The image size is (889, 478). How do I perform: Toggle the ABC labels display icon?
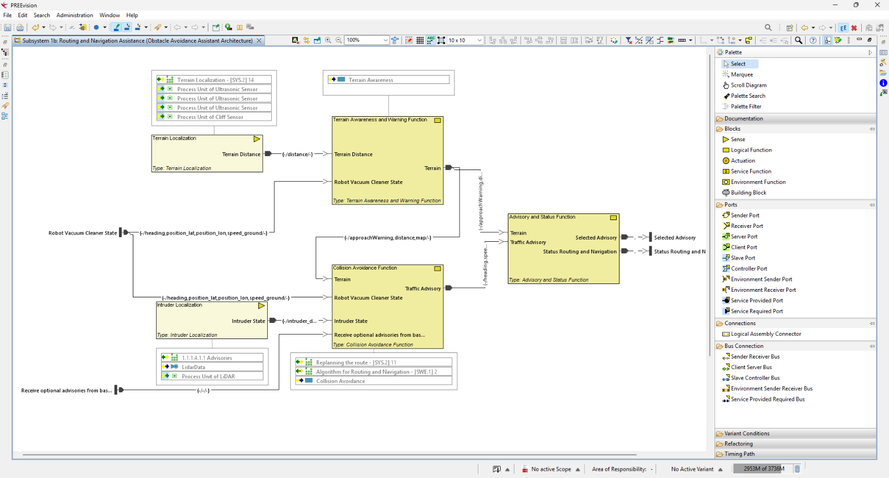click(x=431, y=40)
